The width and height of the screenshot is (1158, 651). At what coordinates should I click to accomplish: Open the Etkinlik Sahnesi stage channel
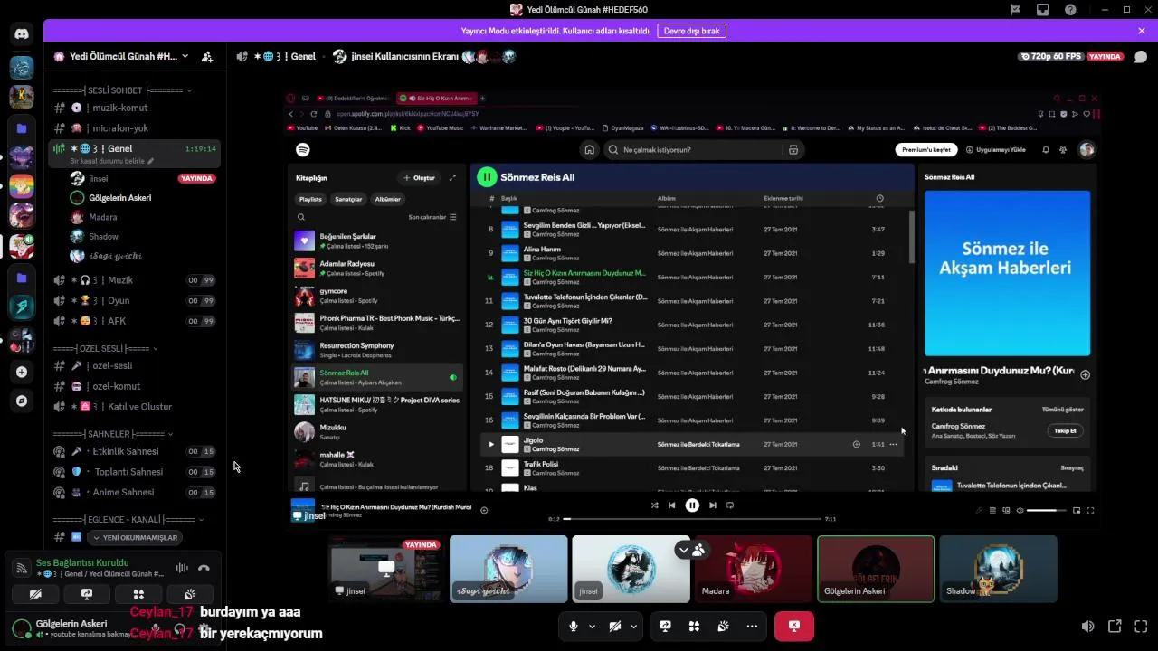134,451
